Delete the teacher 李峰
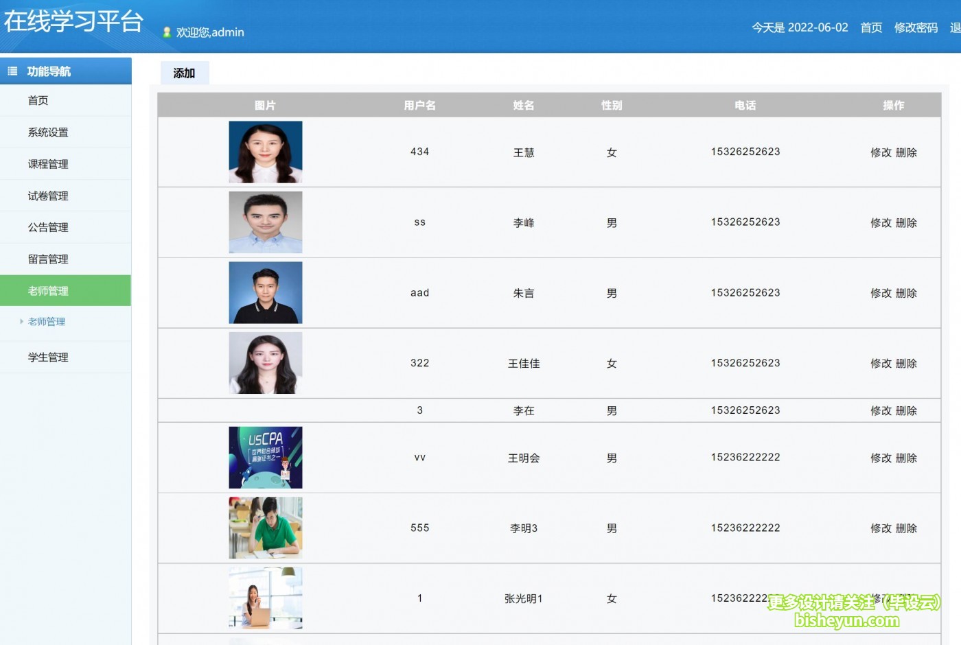961x645 pixels. [x=906, y=222]
